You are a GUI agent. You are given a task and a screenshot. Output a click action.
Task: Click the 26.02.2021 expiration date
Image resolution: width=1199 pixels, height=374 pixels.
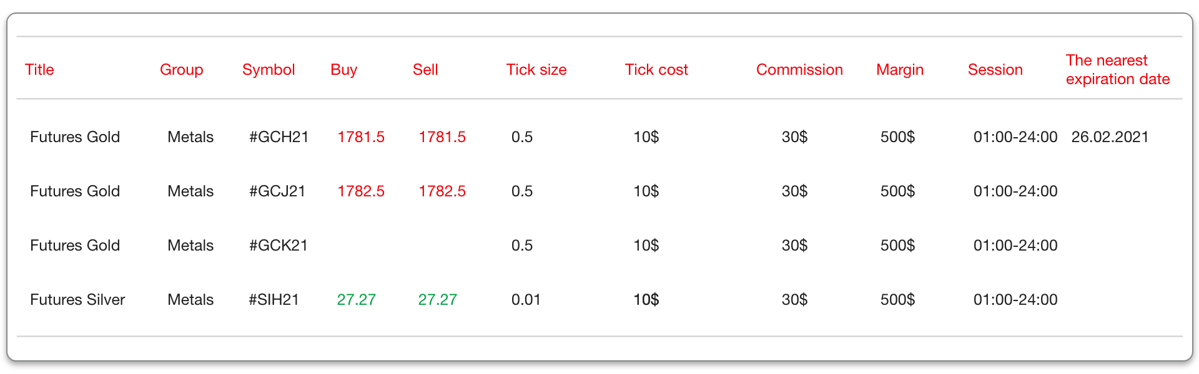(x=1110, y=137)
